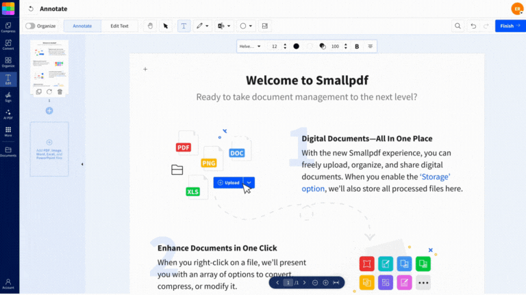
Task: Open pencil tool options arrow
Action: tap(207, 26)
